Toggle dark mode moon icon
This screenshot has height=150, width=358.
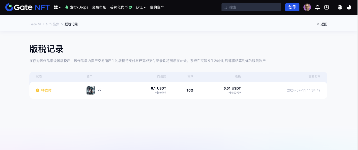pos(349,7)
